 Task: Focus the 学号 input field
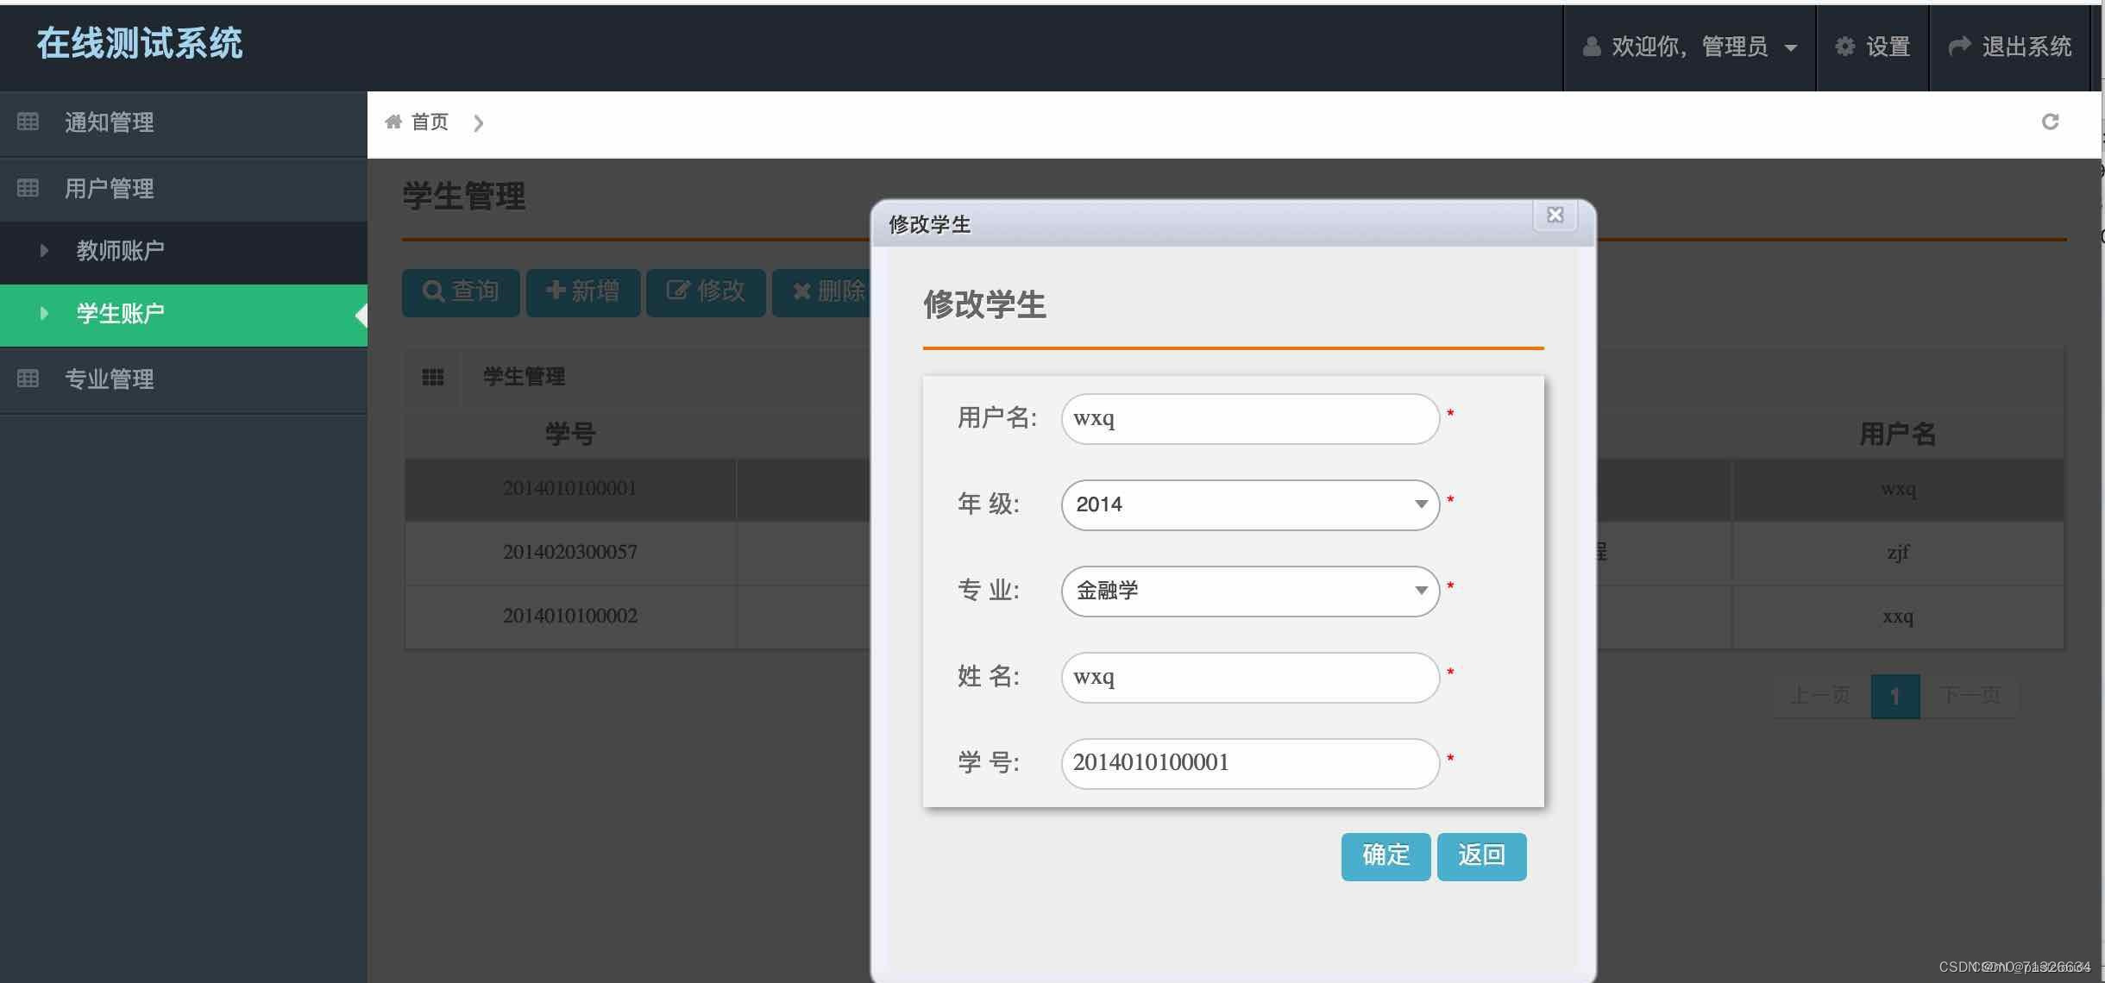[1250, 763]
